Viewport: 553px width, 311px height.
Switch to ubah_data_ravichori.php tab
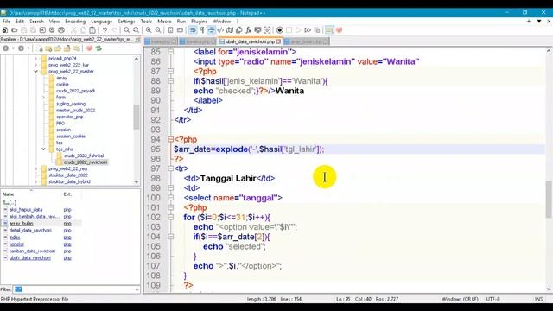click(x=250, y=41)
